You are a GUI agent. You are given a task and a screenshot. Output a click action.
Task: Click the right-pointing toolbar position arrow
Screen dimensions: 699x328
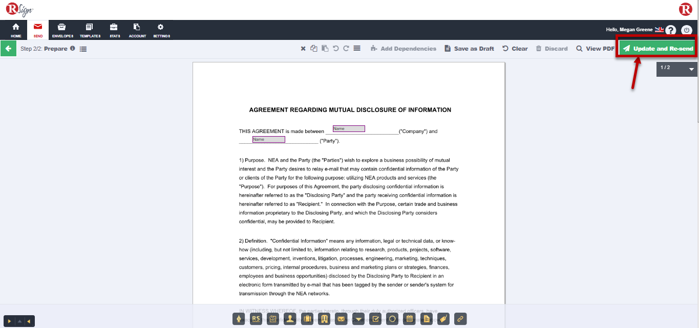(x=9, y=321)
